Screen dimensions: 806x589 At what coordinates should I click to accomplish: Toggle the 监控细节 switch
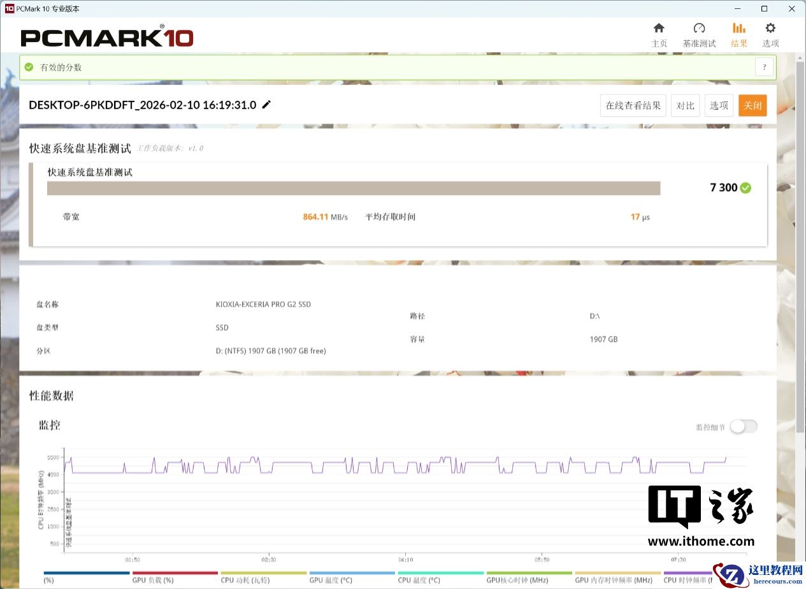pos(743,426)
